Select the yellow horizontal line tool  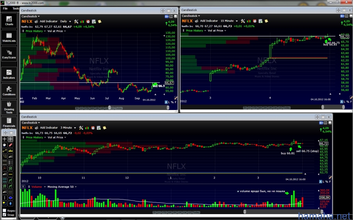click(x=10, y=174)
